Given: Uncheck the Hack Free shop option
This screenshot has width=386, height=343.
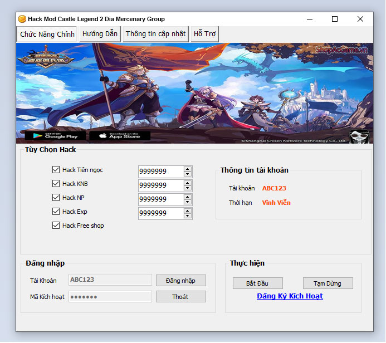Looking at the screenshot, I should [x=56, y=226].
